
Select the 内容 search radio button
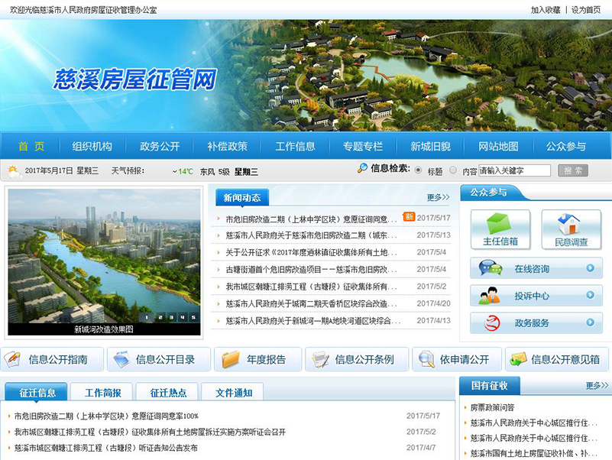(453, 170)
